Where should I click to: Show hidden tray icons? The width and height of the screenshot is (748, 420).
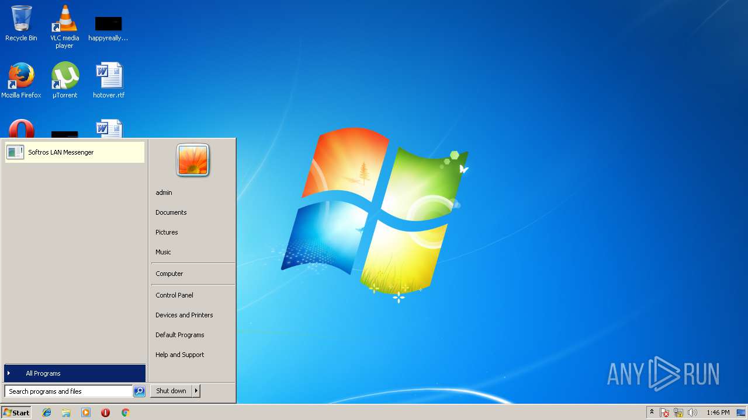click(x=652, y=412)
